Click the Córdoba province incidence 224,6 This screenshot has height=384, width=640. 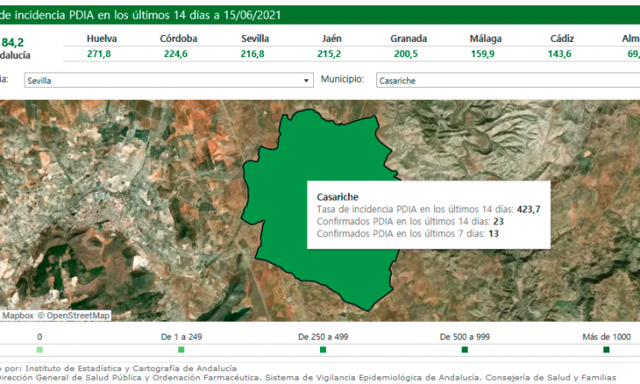(179, 53)
